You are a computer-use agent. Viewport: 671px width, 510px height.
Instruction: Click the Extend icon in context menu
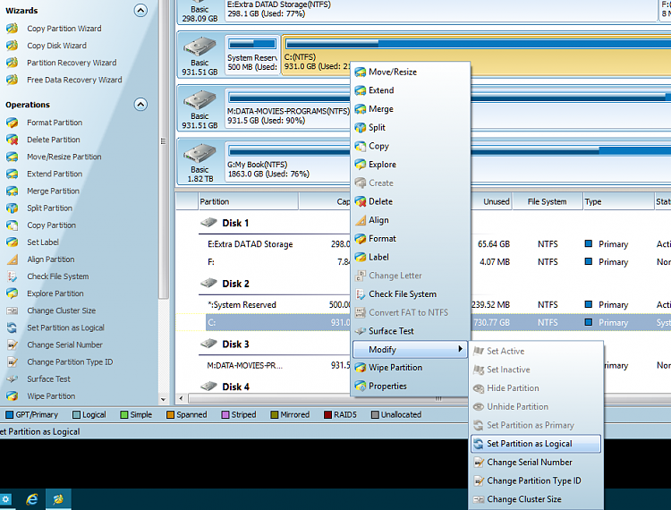coord(361,90)
